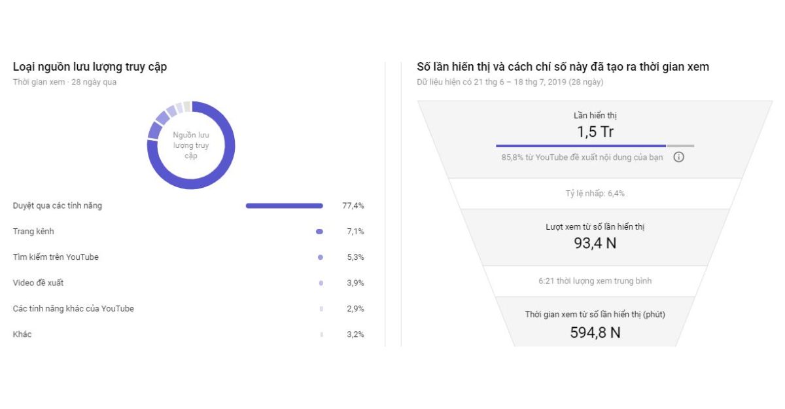This screenshot has height=409, width=785.
Task: Select the 'Khác' traffic source row
Action: 188,334
